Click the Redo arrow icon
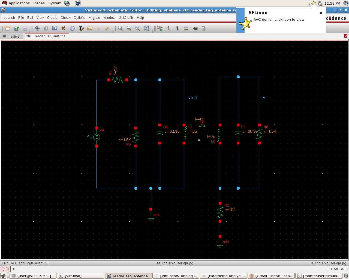The height and width of the screenshot is (279, 349). tap(107, 28)
